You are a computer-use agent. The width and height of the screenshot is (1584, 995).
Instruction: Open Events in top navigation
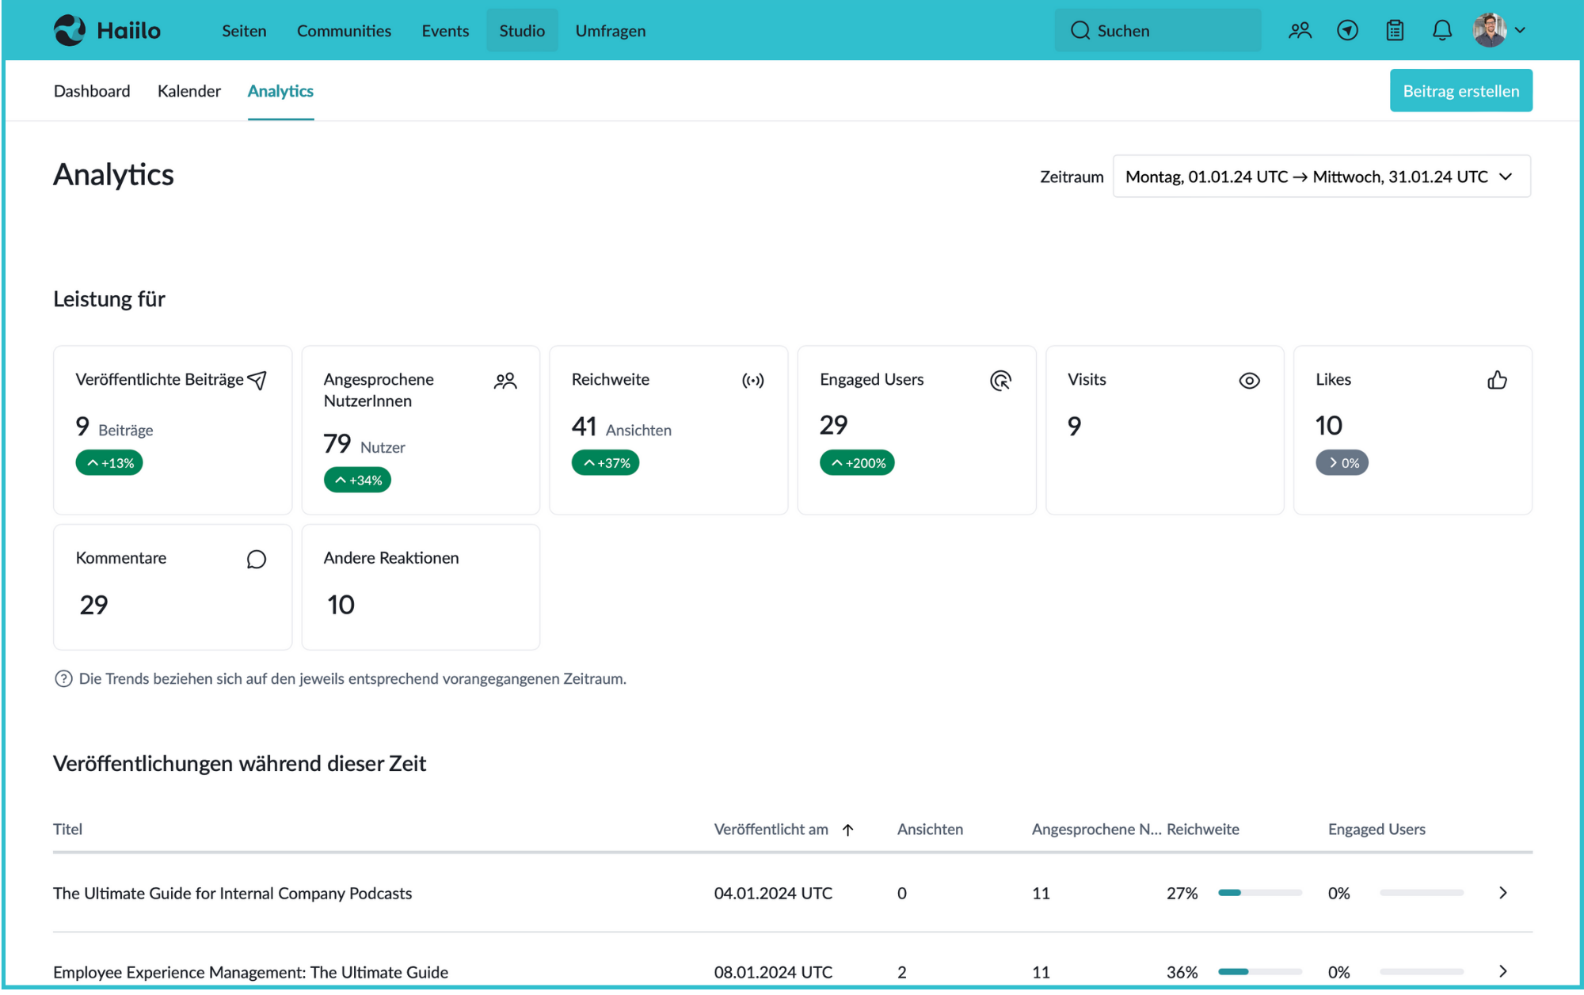coord(445,30)
